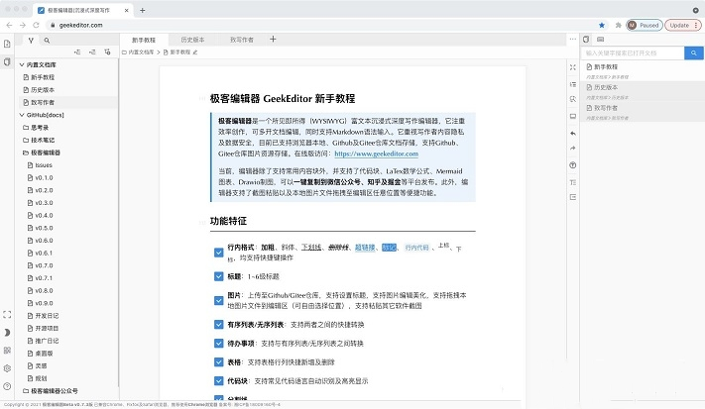
Task: Click the Paused profile button
Action: (x=645, y=25)
